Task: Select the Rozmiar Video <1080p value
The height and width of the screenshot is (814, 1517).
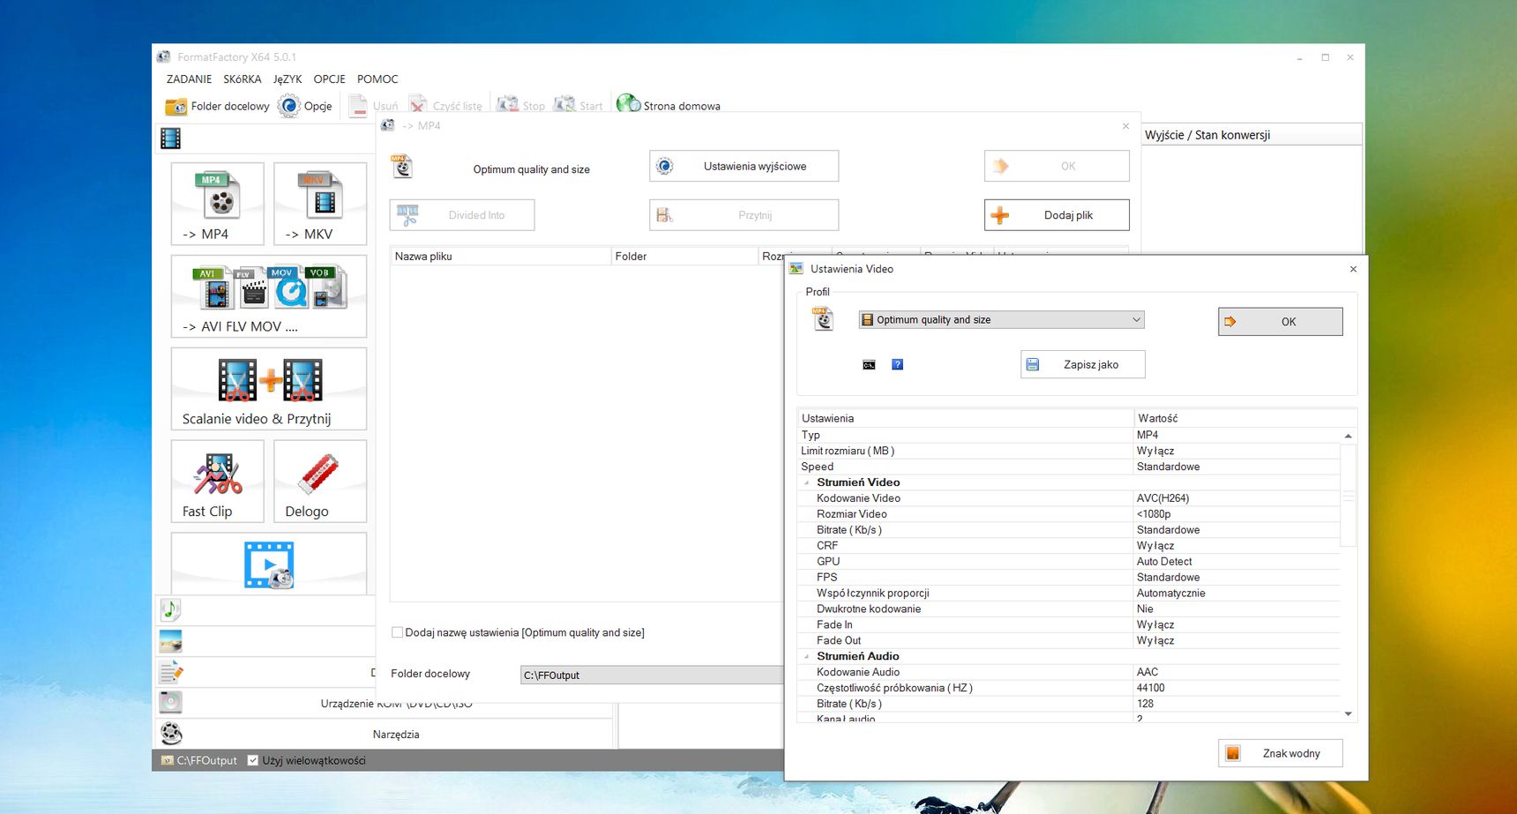Action: [x=1236, y=514]
